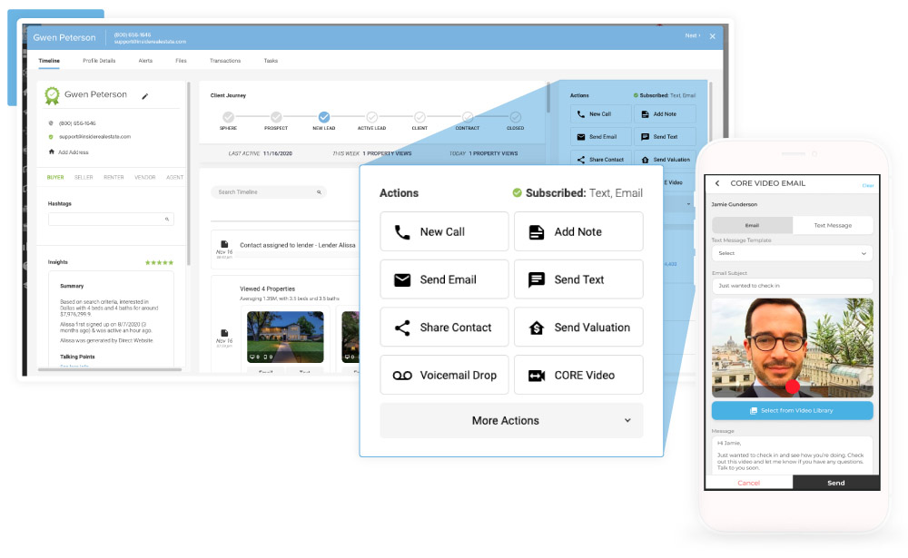
Task: Click Send Valuation in enlarged Actions panel
Action: coord(578,328)
